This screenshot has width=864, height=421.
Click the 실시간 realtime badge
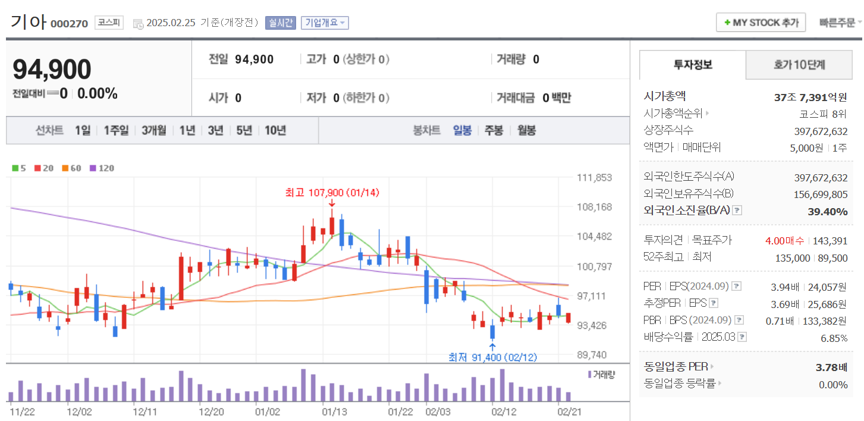click(280, 22)
